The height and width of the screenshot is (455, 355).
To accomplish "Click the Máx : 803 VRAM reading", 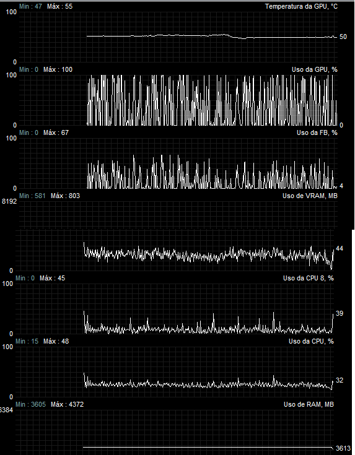I will point(66,196).
